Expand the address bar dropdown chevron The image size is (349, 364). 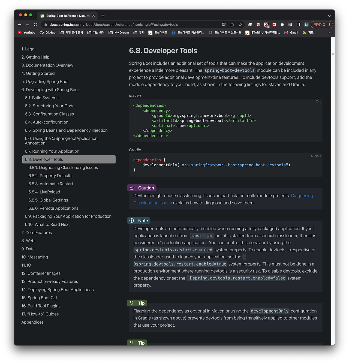[329, 16]
